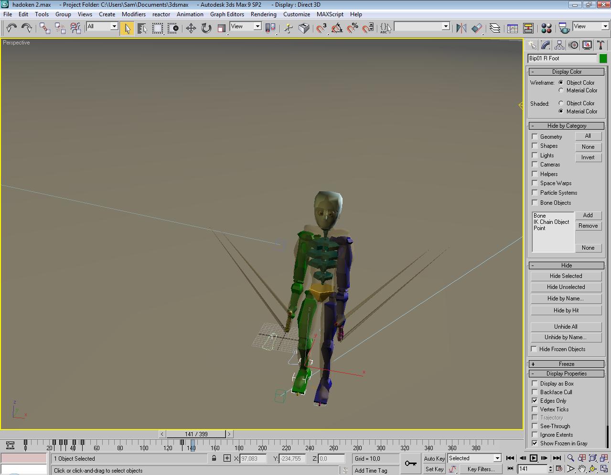Expand the Freeze rollout
611x475 pixels.
pos(567,364)
